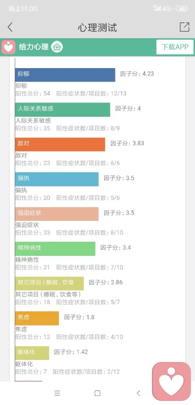The image size is (195, 405).
Task: Click the 下载APP button
Action: point(175,47)
